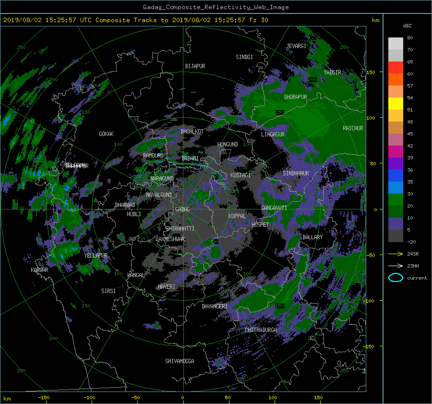The image size is (432, 404).
Task: Click the cyan current ellipse legend icon
Action: [396, 278]
